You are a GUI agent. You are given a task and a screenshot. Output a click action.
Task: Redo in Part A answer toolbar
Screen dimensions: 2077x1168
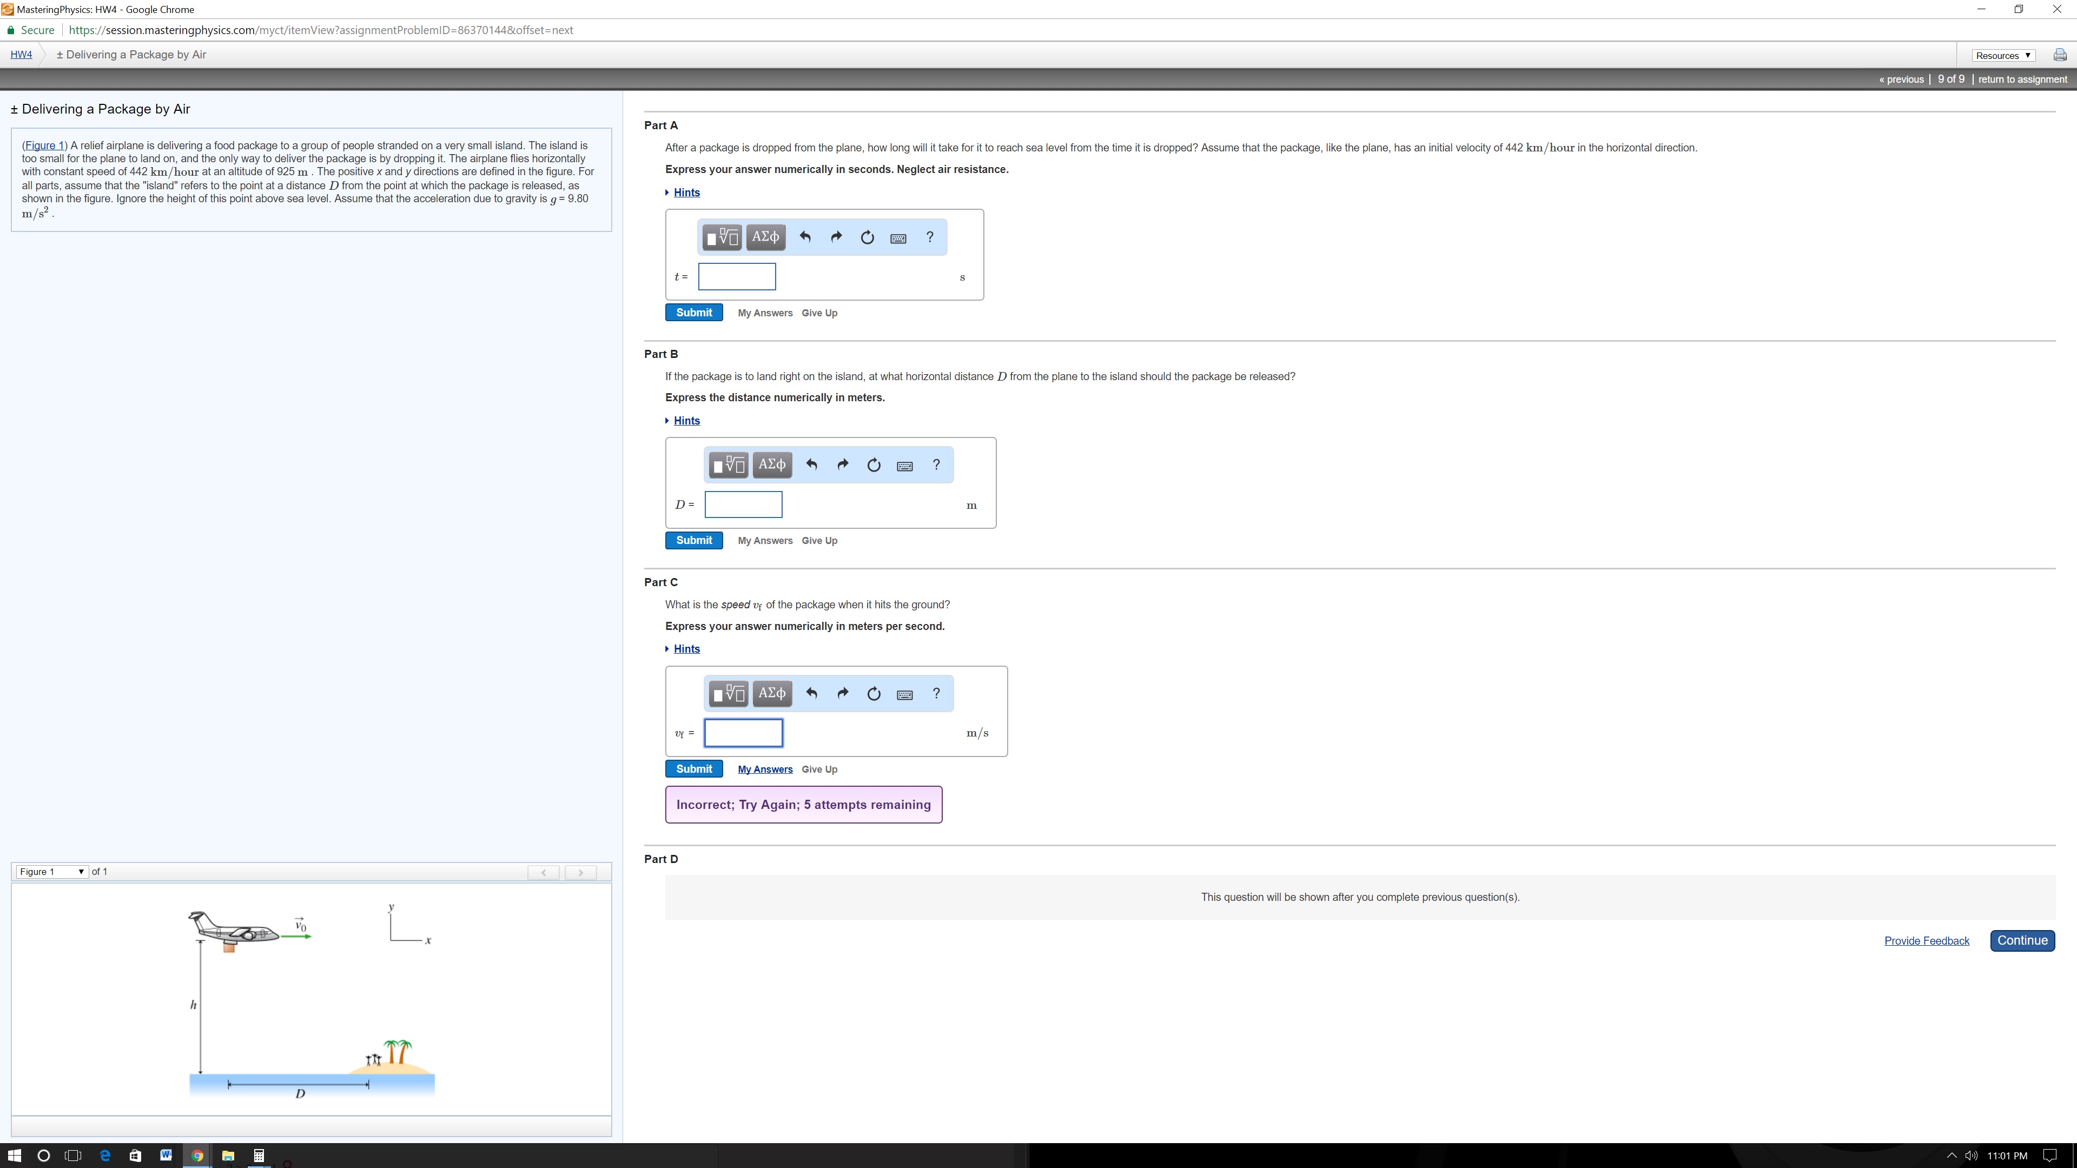[836, 237]
